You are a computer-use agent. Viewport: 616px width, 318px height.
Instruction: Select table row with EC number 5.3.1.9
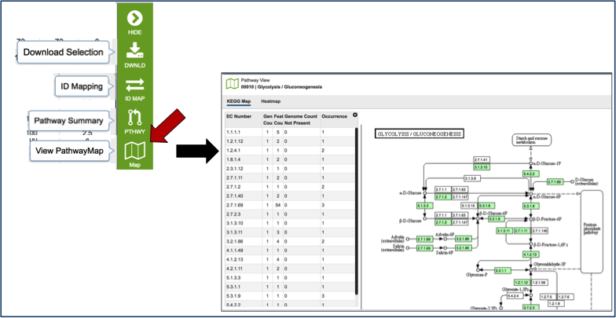point(289,296)
